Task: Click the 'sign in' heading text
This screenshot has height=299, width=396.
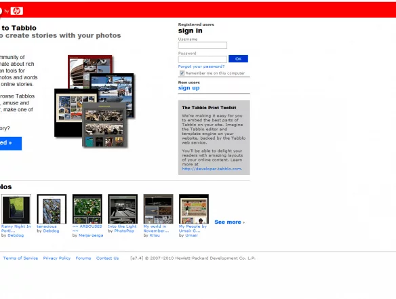Action: click(x=190, y=31)
